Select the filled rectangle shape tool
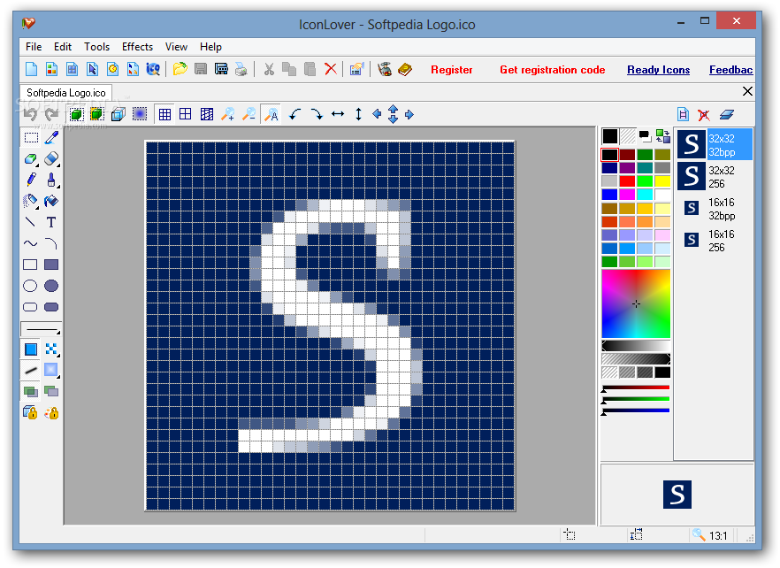Image resolution: width=780 pixels, height=568 pixels. click(x=51, y=265)
